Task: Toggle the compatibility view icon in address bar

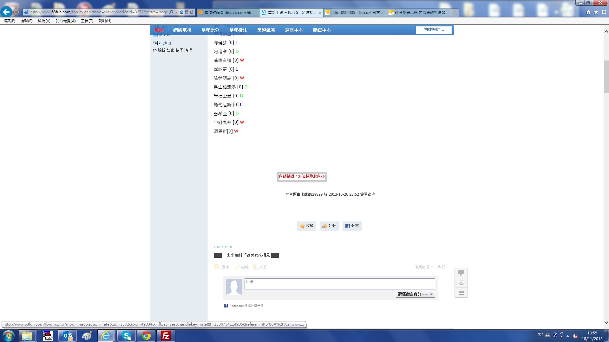Action: click(x=187, y=12)
